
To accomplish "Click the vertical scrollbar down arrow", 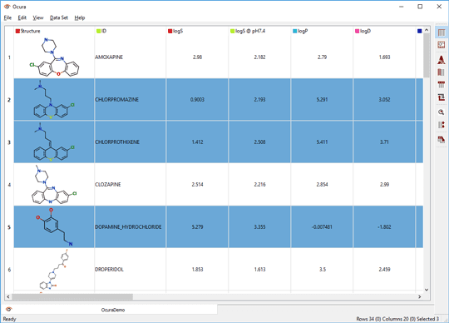I will click(427, 290).
